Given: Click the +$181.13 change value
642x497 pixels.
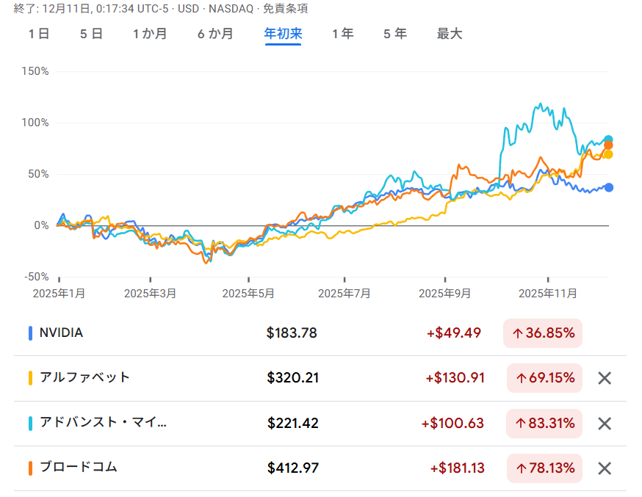Looking at the screenshot, I should [457, 468].
